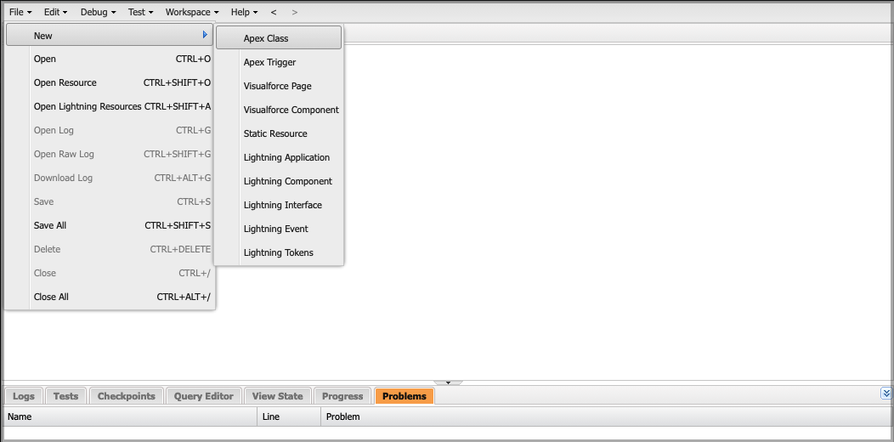Create a new Lightning Component

pyautogui.click(x=279, y=181)
